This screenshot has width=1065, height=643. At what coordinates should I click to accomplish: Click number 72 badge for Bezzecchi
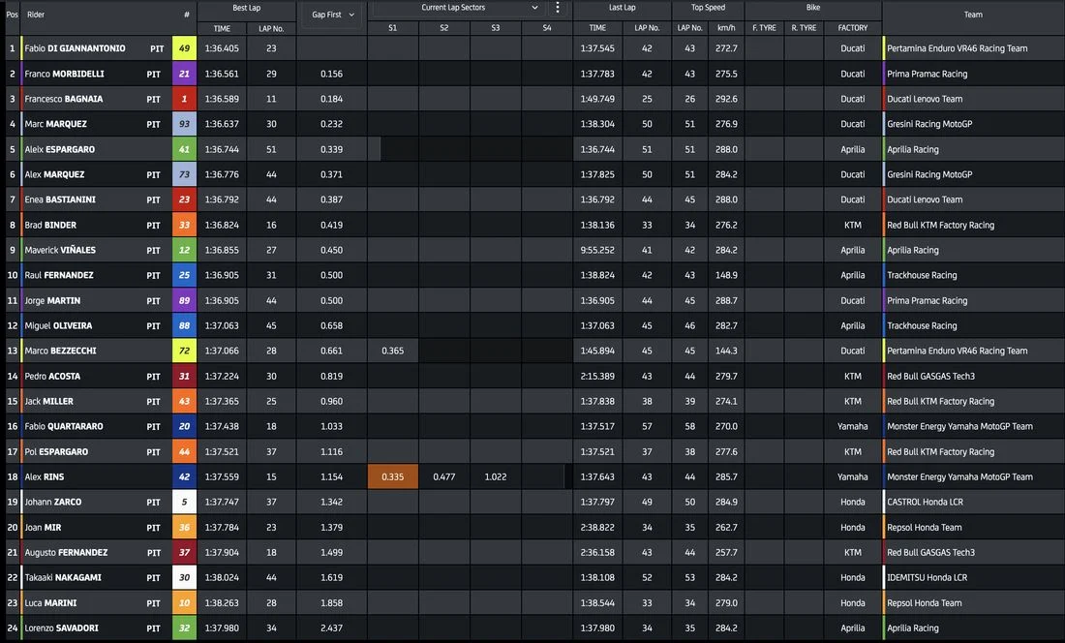pos(184,351)
